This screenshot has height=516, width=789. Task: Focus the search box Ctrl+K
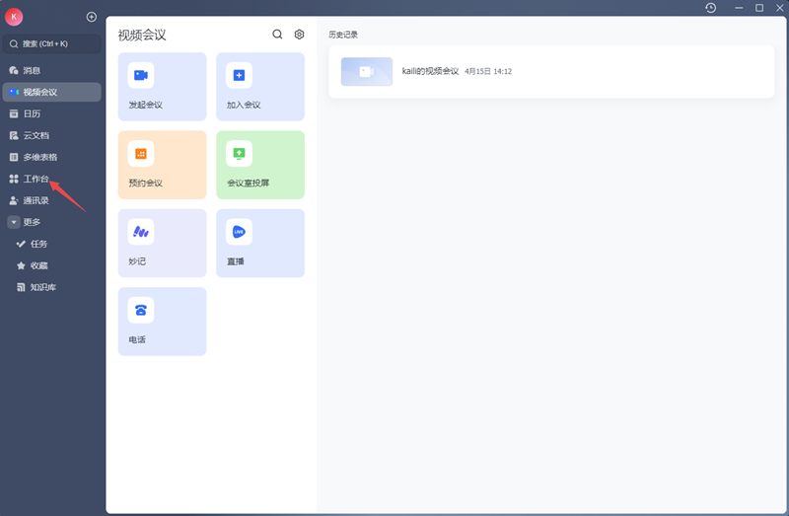coord(52,43)
